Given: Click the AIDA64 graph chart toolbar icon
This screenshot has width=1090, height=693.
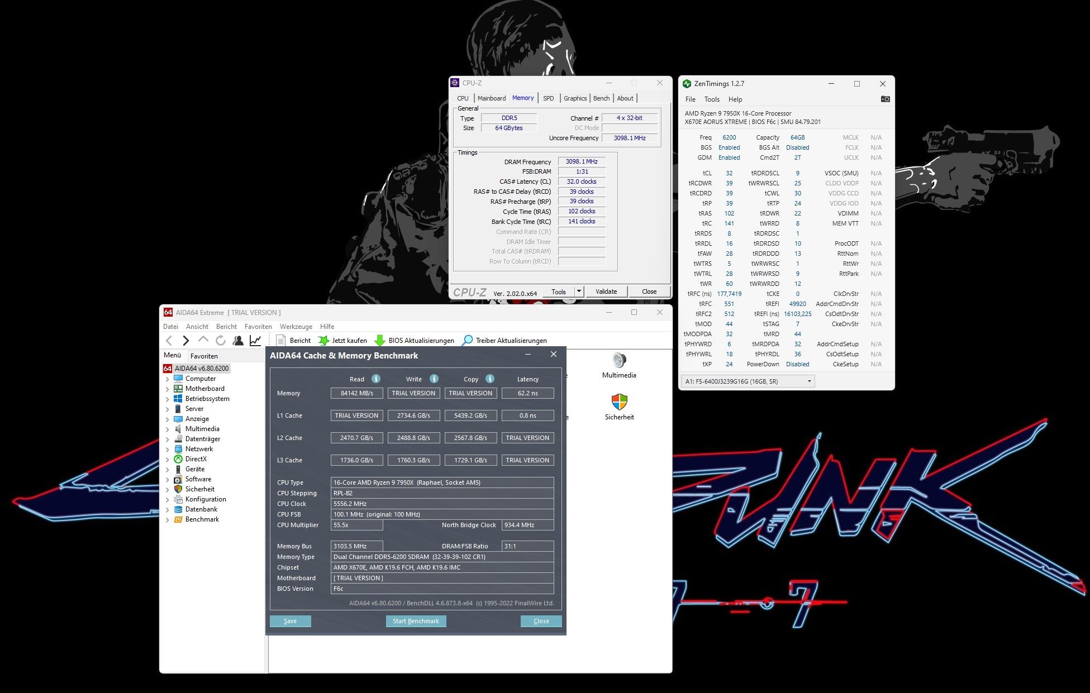Looking at the screenshot, I should point(255,340).
